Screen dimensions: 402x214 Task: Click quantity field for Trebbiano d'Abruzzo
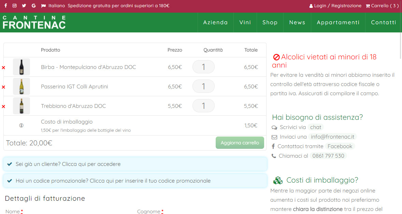[x=204, y=106]
